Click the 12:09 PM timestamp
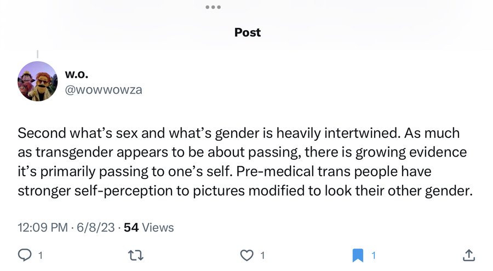 (42, 227)
